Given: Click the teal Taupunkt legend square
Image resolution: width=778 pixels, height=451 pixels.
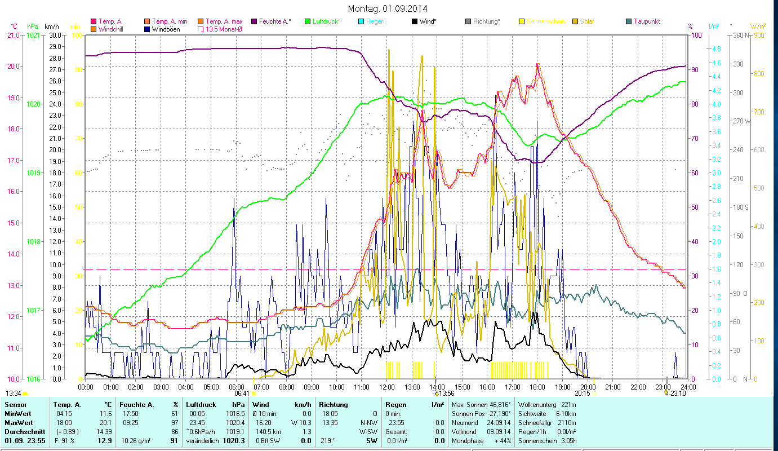Looking at the screenshot, I should tap(629, 21).
